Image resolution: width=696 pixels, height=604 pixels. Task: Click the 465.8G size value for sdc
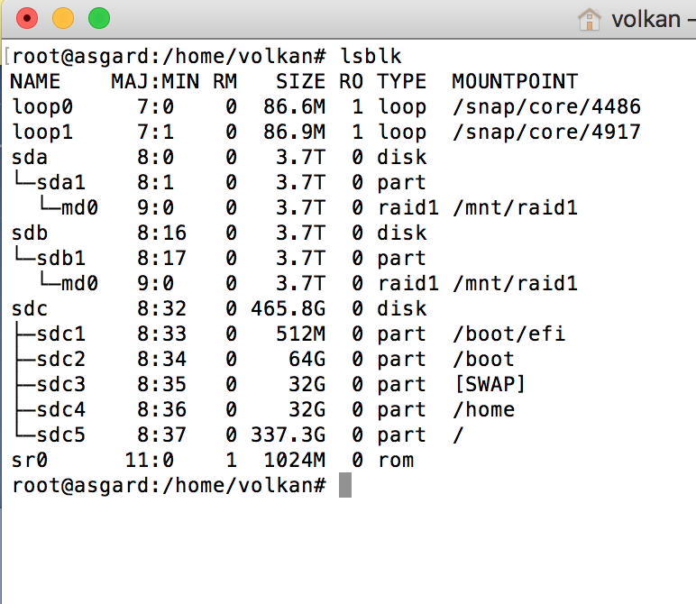[288, 309]
